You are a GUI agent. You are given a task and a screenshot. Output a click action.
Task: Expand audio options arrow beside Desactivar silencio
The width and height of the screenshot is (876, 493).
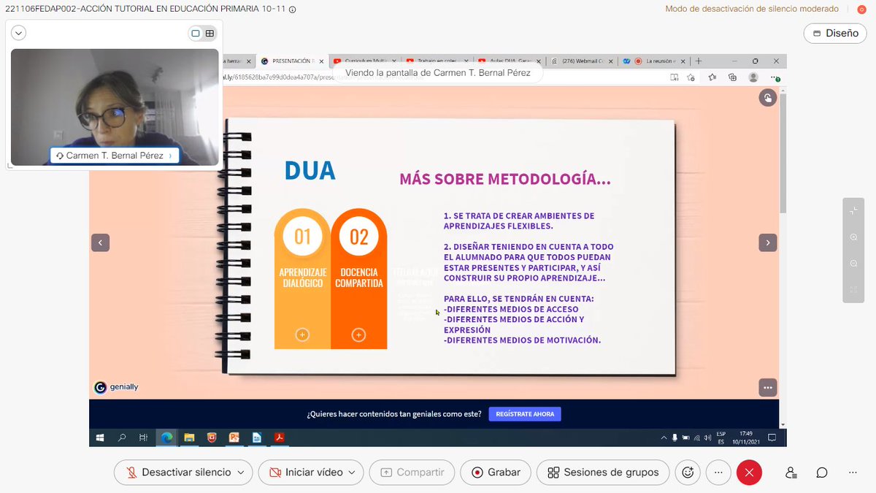tap(242, 473)
